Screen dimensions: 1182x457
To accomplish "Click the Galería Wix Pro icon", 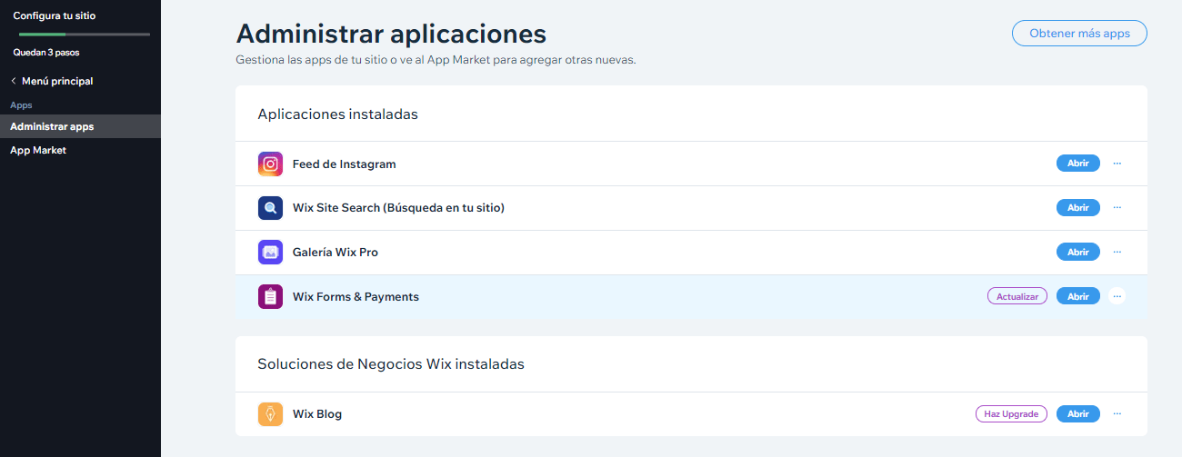I will [270, 253].
